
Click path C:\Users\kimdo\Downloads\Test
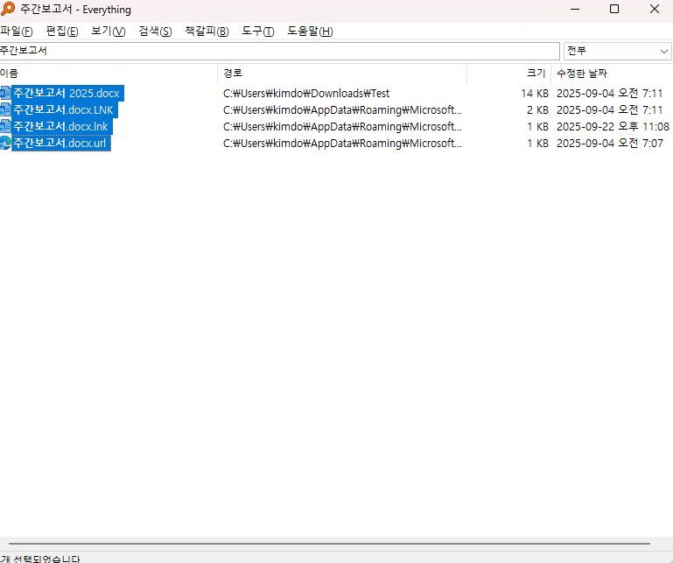(306, 93)
